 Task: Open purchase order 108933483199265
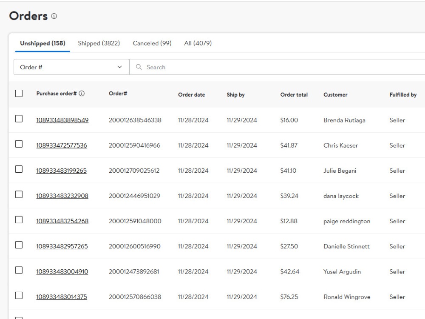click(62, 171)
